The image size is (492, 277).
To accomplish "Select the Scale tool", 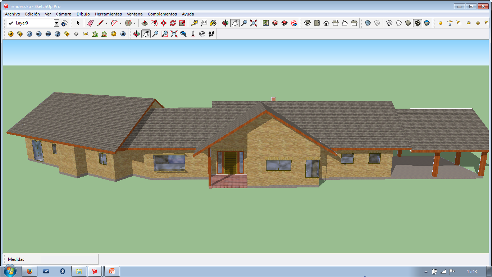I will pyautogui.click(x=182, y=23).
